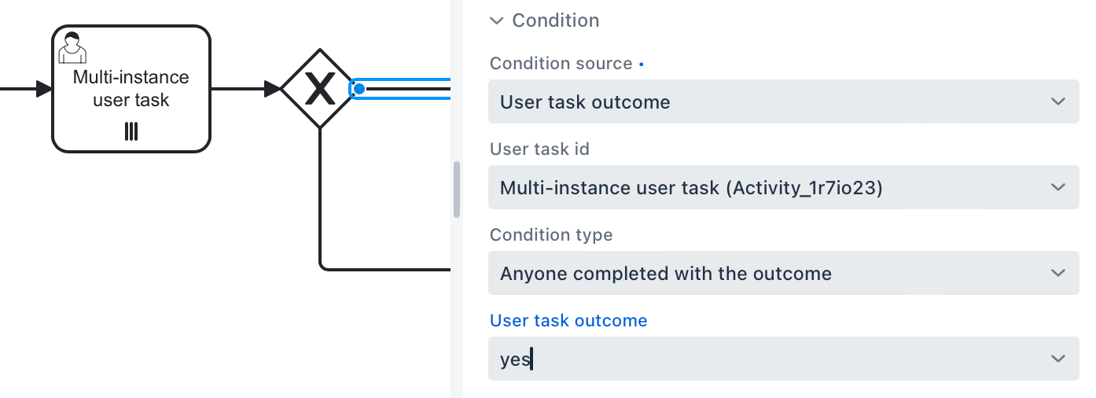Open the Condition source dropdown arrow

point(1058,102)
